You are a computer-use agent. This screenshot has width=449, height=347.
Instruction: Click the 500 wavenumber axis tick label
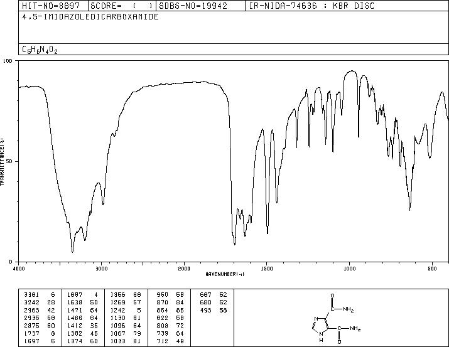click(432, 269)
